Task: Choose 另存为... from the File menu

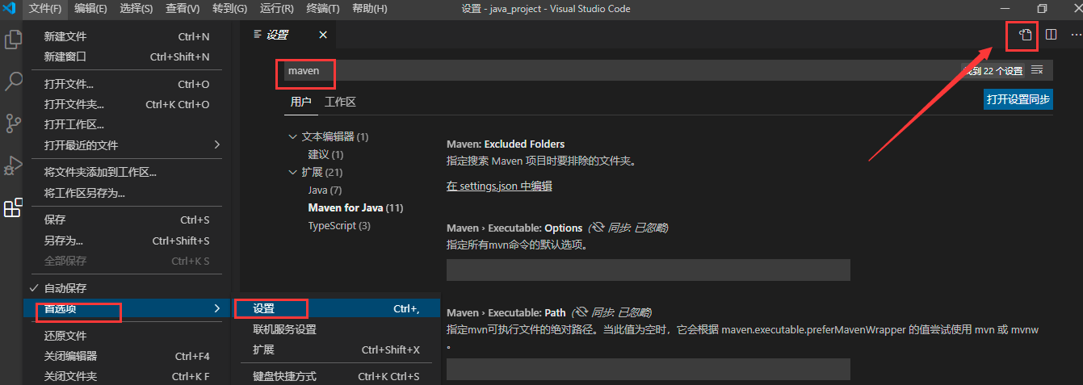Action: coord(127,241)
